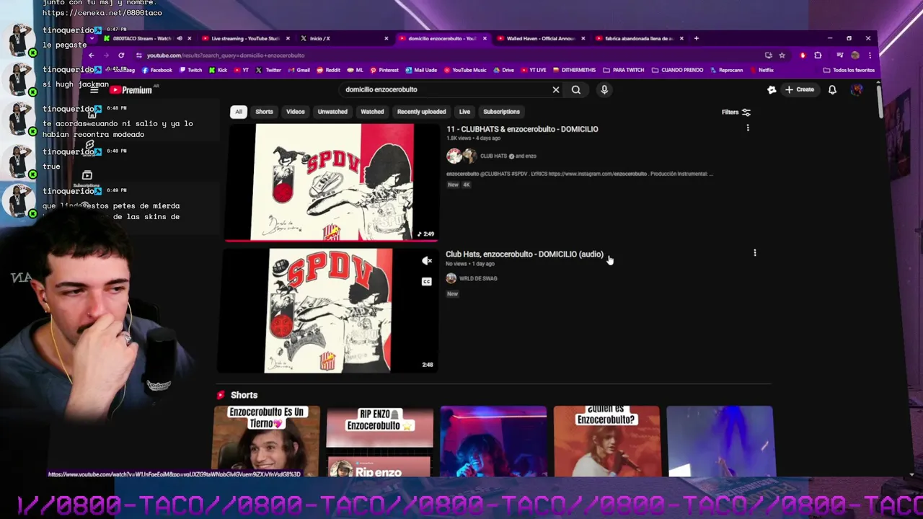Open Club Hats, enzocerobulto - DOMICILIO (audio) title
Viewport: 923px width, 519px height.
tap(524, 254)
